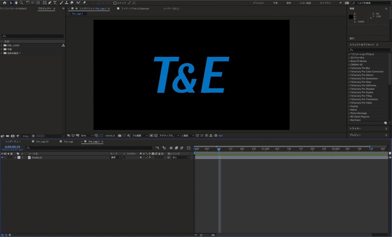392x237 pixels.
Task: Expand the 平面 folder
Action: point(1,49)
